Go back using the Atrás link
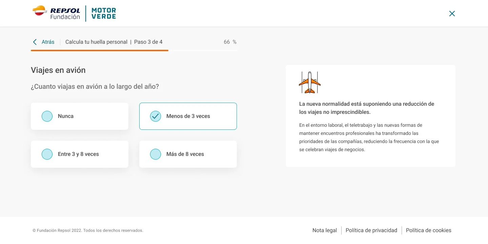 [48, 42]
